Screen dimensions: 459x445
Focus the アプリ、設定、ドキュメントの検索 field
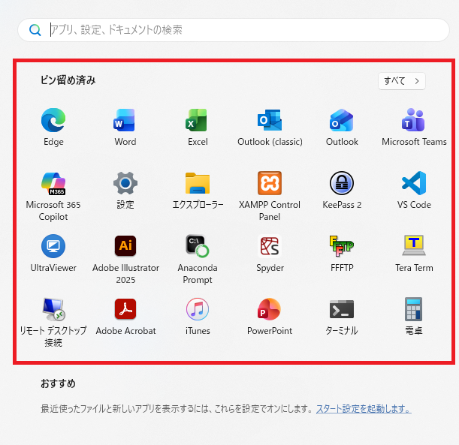234,30
